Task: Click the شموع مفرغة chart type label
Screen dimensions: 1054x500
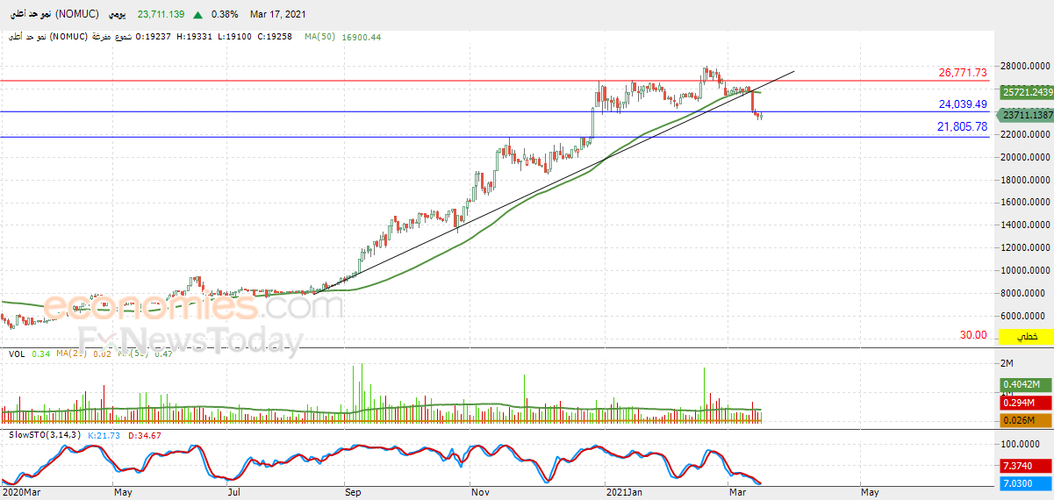Action: pos(111,37)
